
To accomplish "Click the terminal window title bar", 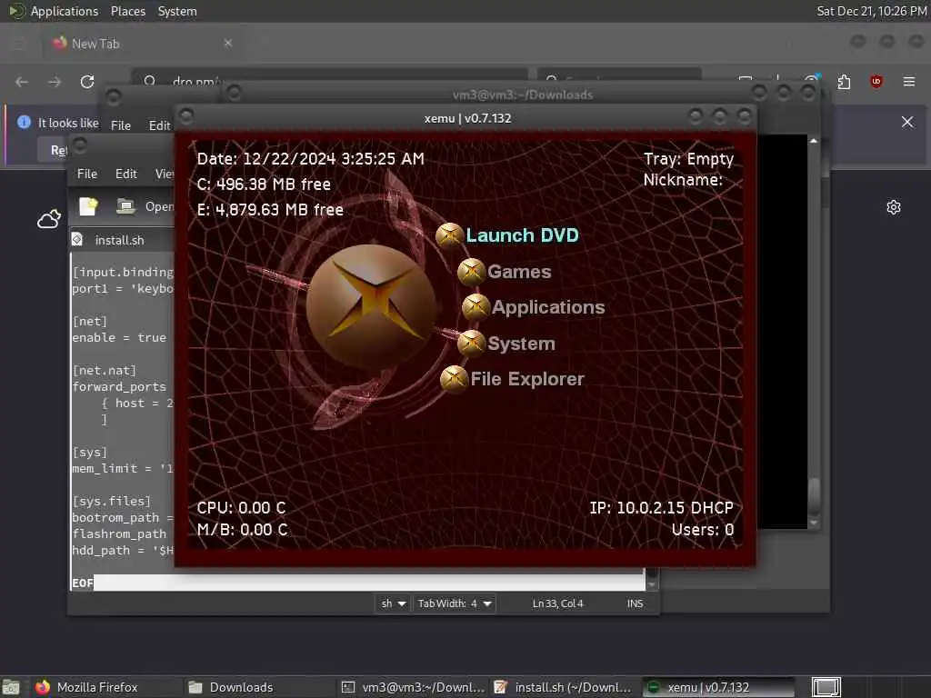I will coord(523,95).
